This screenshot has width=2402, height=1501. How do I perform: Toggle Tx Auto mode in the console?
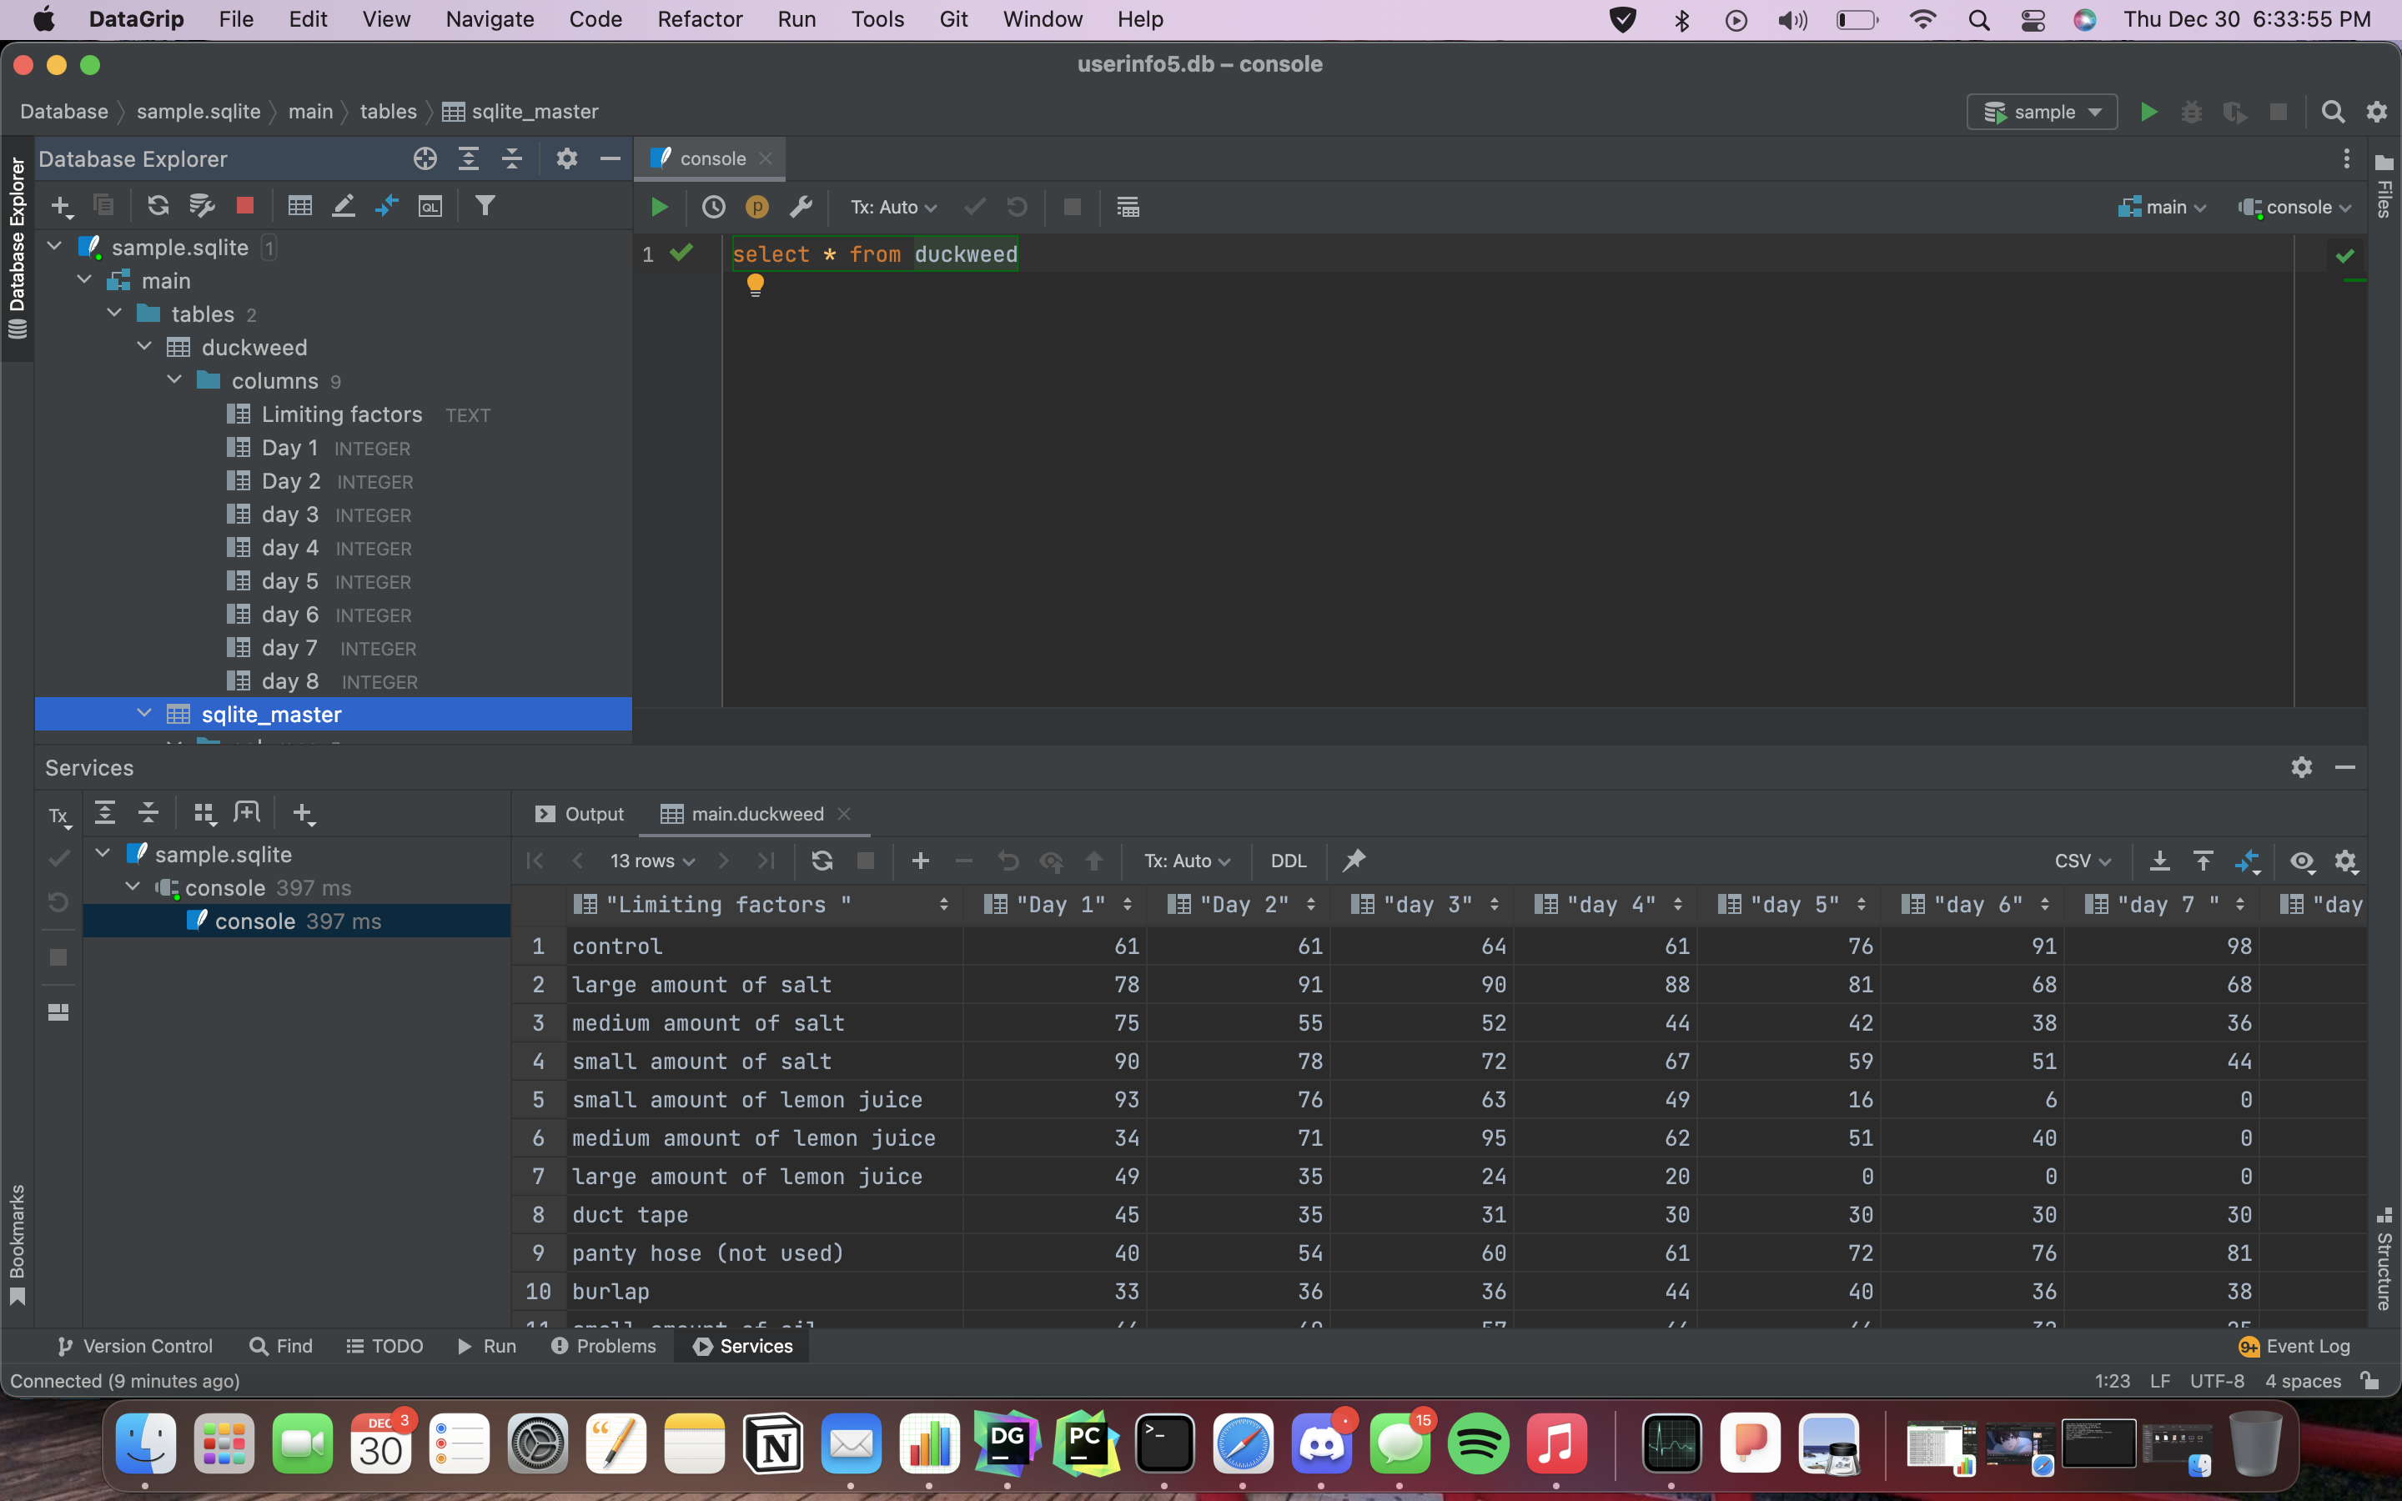[x=891, y=207]
